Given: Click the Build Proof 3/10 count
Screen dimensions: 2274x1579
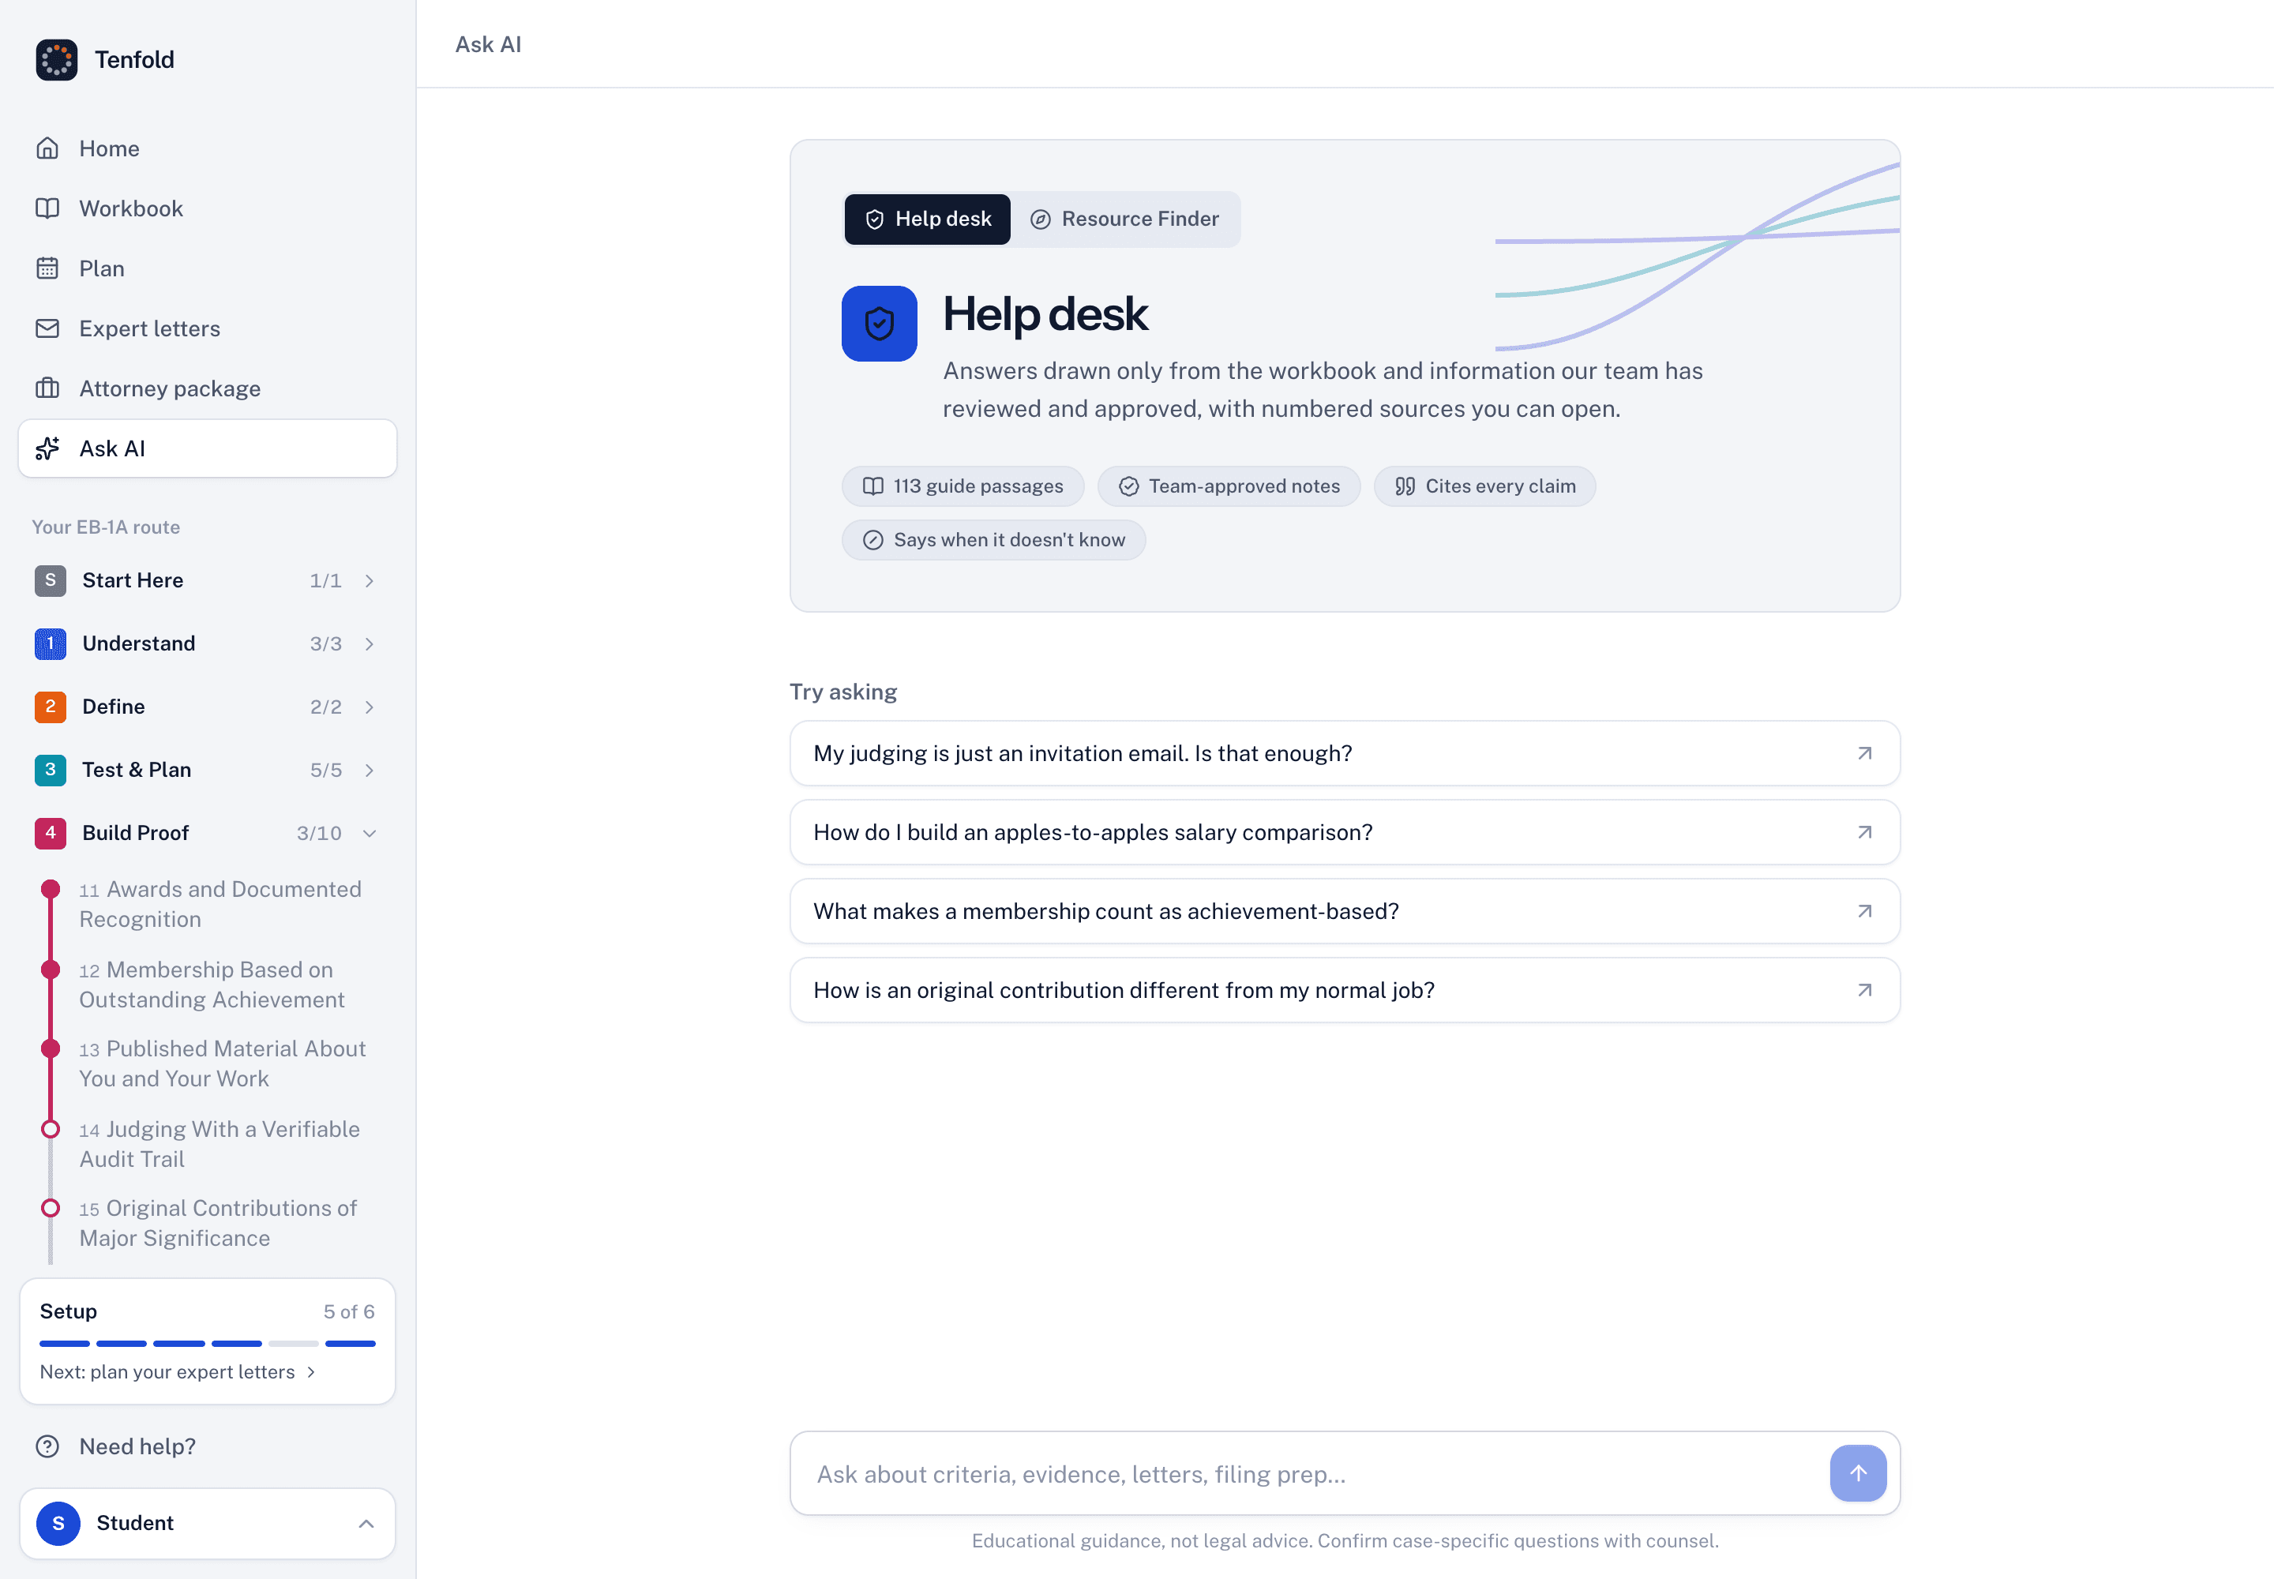Looking at the screenshot, I should click(x=319, y=834).
